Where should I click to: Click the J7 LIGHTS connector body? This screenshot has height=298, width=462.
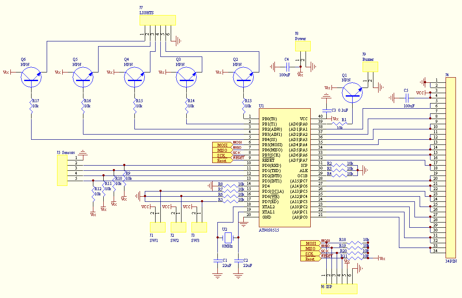click(158, 20)
